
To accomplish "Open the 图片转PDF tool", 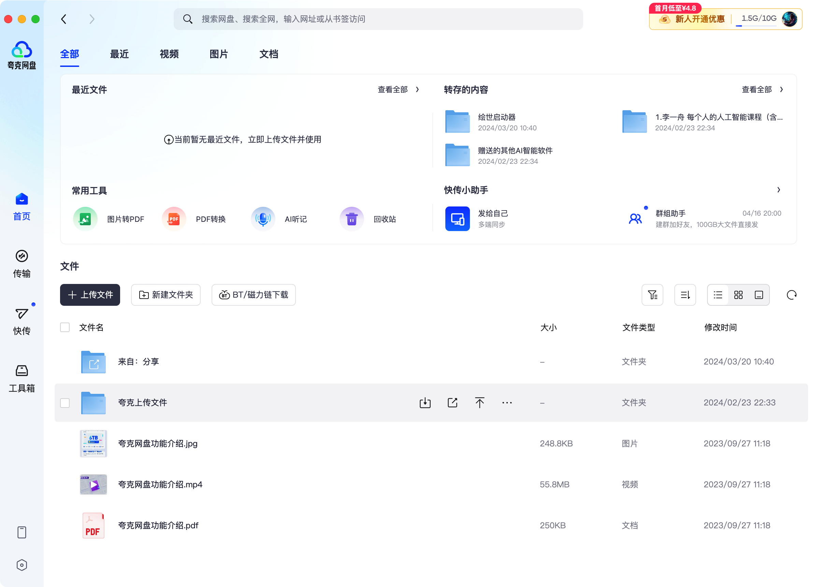I will [x=110, y=218].
